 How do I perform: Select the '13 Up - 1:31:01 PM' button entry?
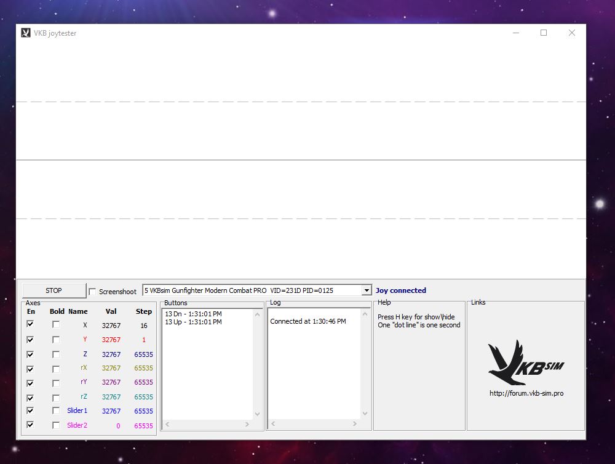193,322
